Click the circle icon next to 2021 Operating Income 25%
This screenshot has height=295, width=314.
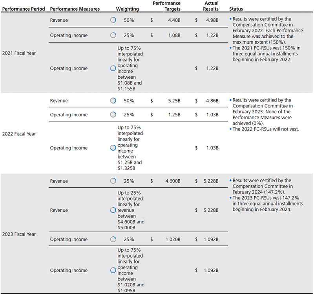(113, 35)
